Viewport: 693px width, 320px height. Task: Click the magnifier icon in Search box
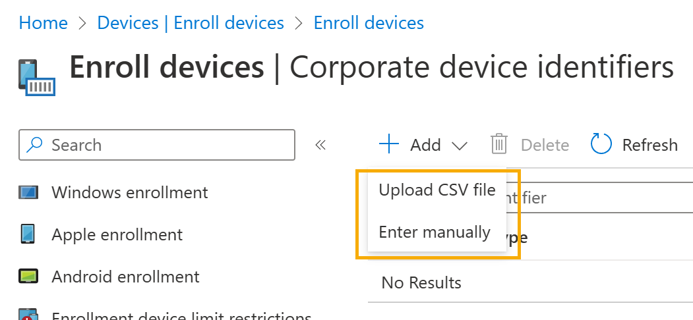(x=34, y=144)
